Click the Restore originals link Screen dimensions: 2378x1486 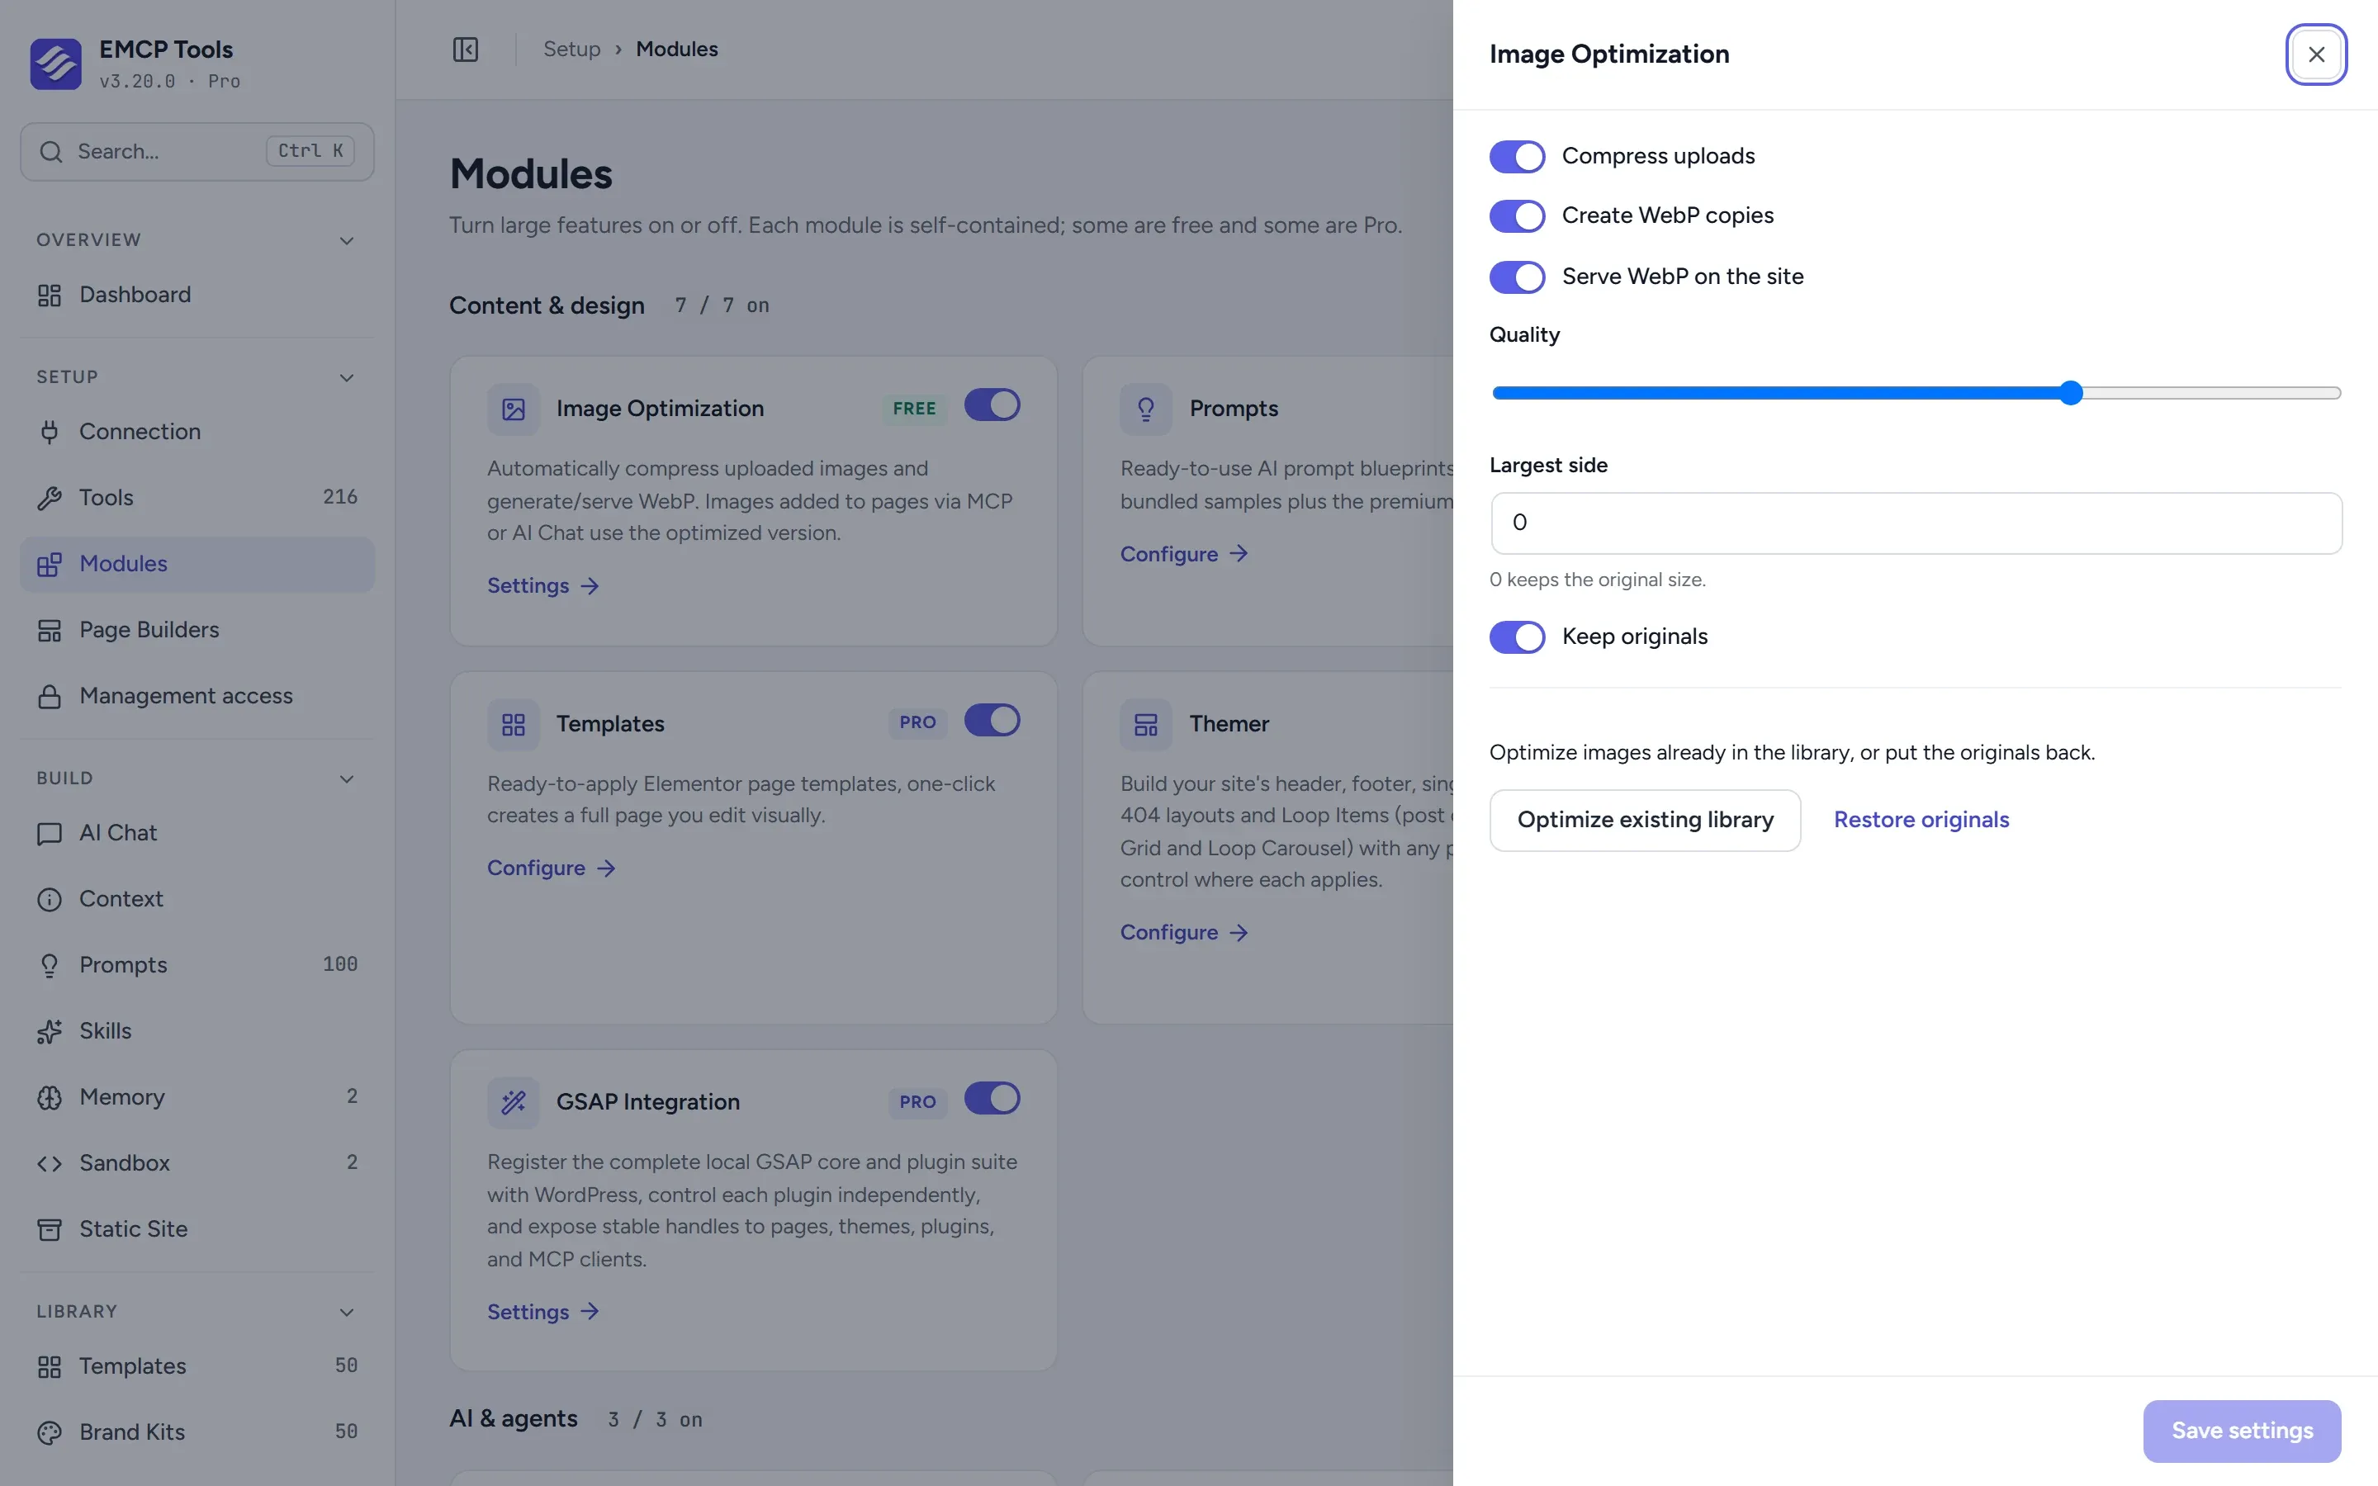tap(1921, 821)
